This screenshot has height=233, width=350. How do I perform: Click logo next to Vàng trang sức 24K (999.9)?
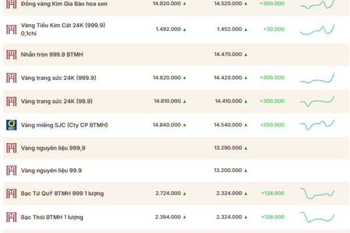(x=12, y=78)
